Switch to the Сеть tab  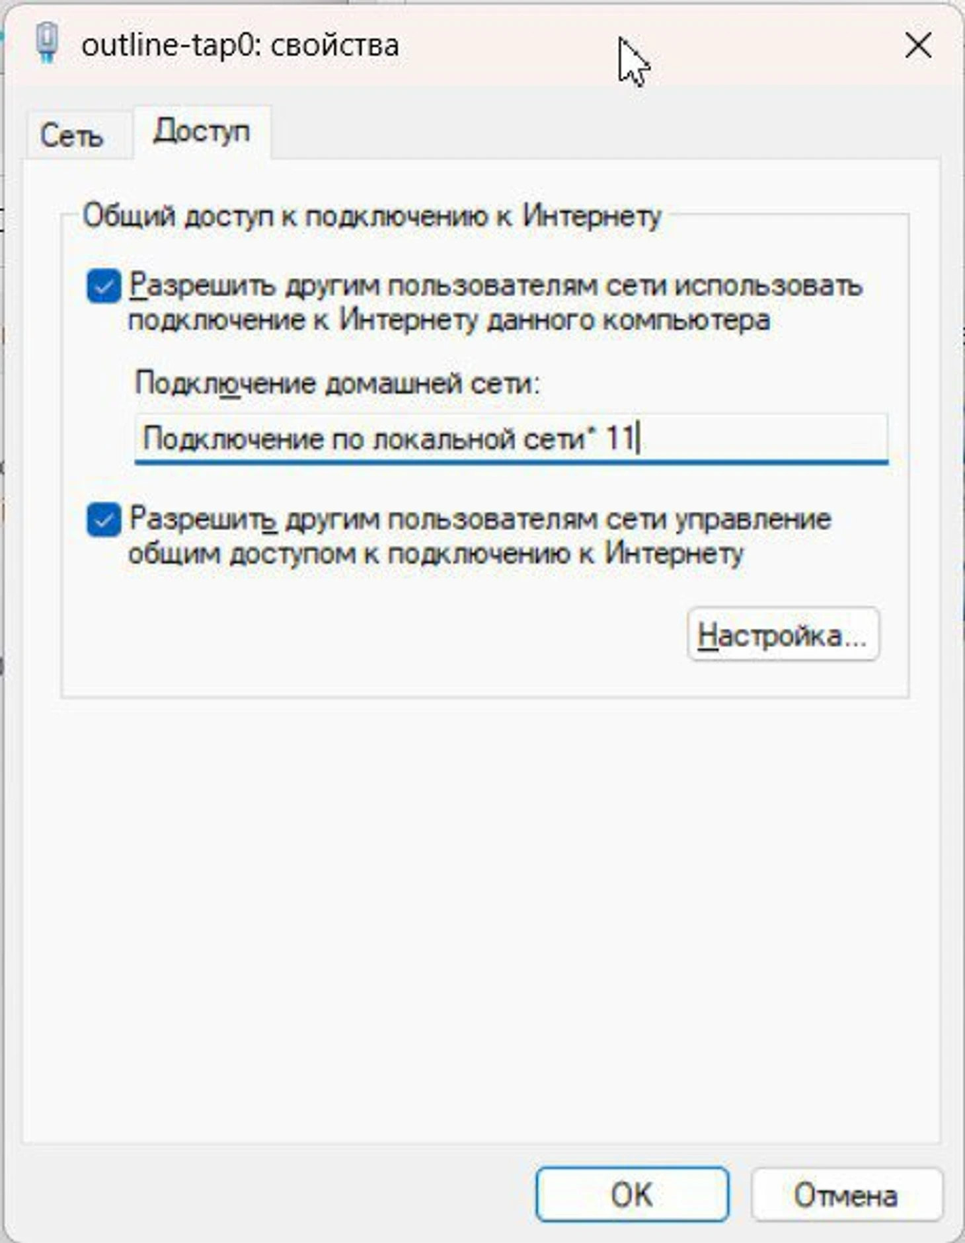click(x=72, y=135)
